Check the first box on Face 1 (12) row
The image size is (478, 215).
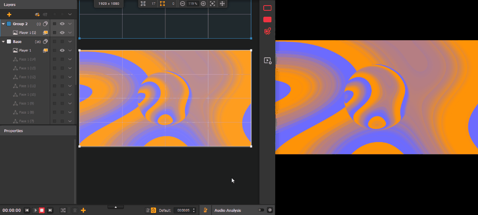[55, 77]
